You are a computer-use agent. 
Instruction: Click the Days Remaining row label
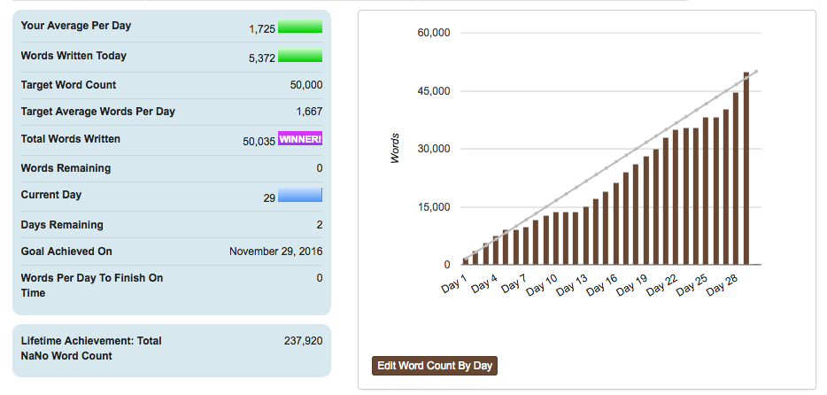click(x=62, y=225)
